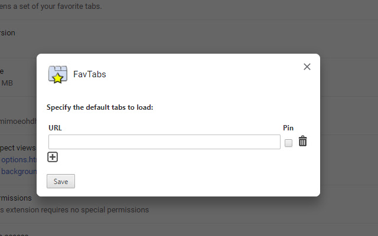Click the URL column label
The height and width of the screenshot is (236, 378).
(x=55, y=127)
